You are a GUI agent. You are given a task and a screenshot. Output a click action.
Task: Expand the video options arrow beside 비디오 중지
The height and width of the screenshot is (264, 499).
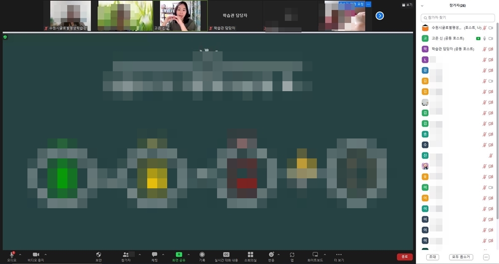(45, 254)
